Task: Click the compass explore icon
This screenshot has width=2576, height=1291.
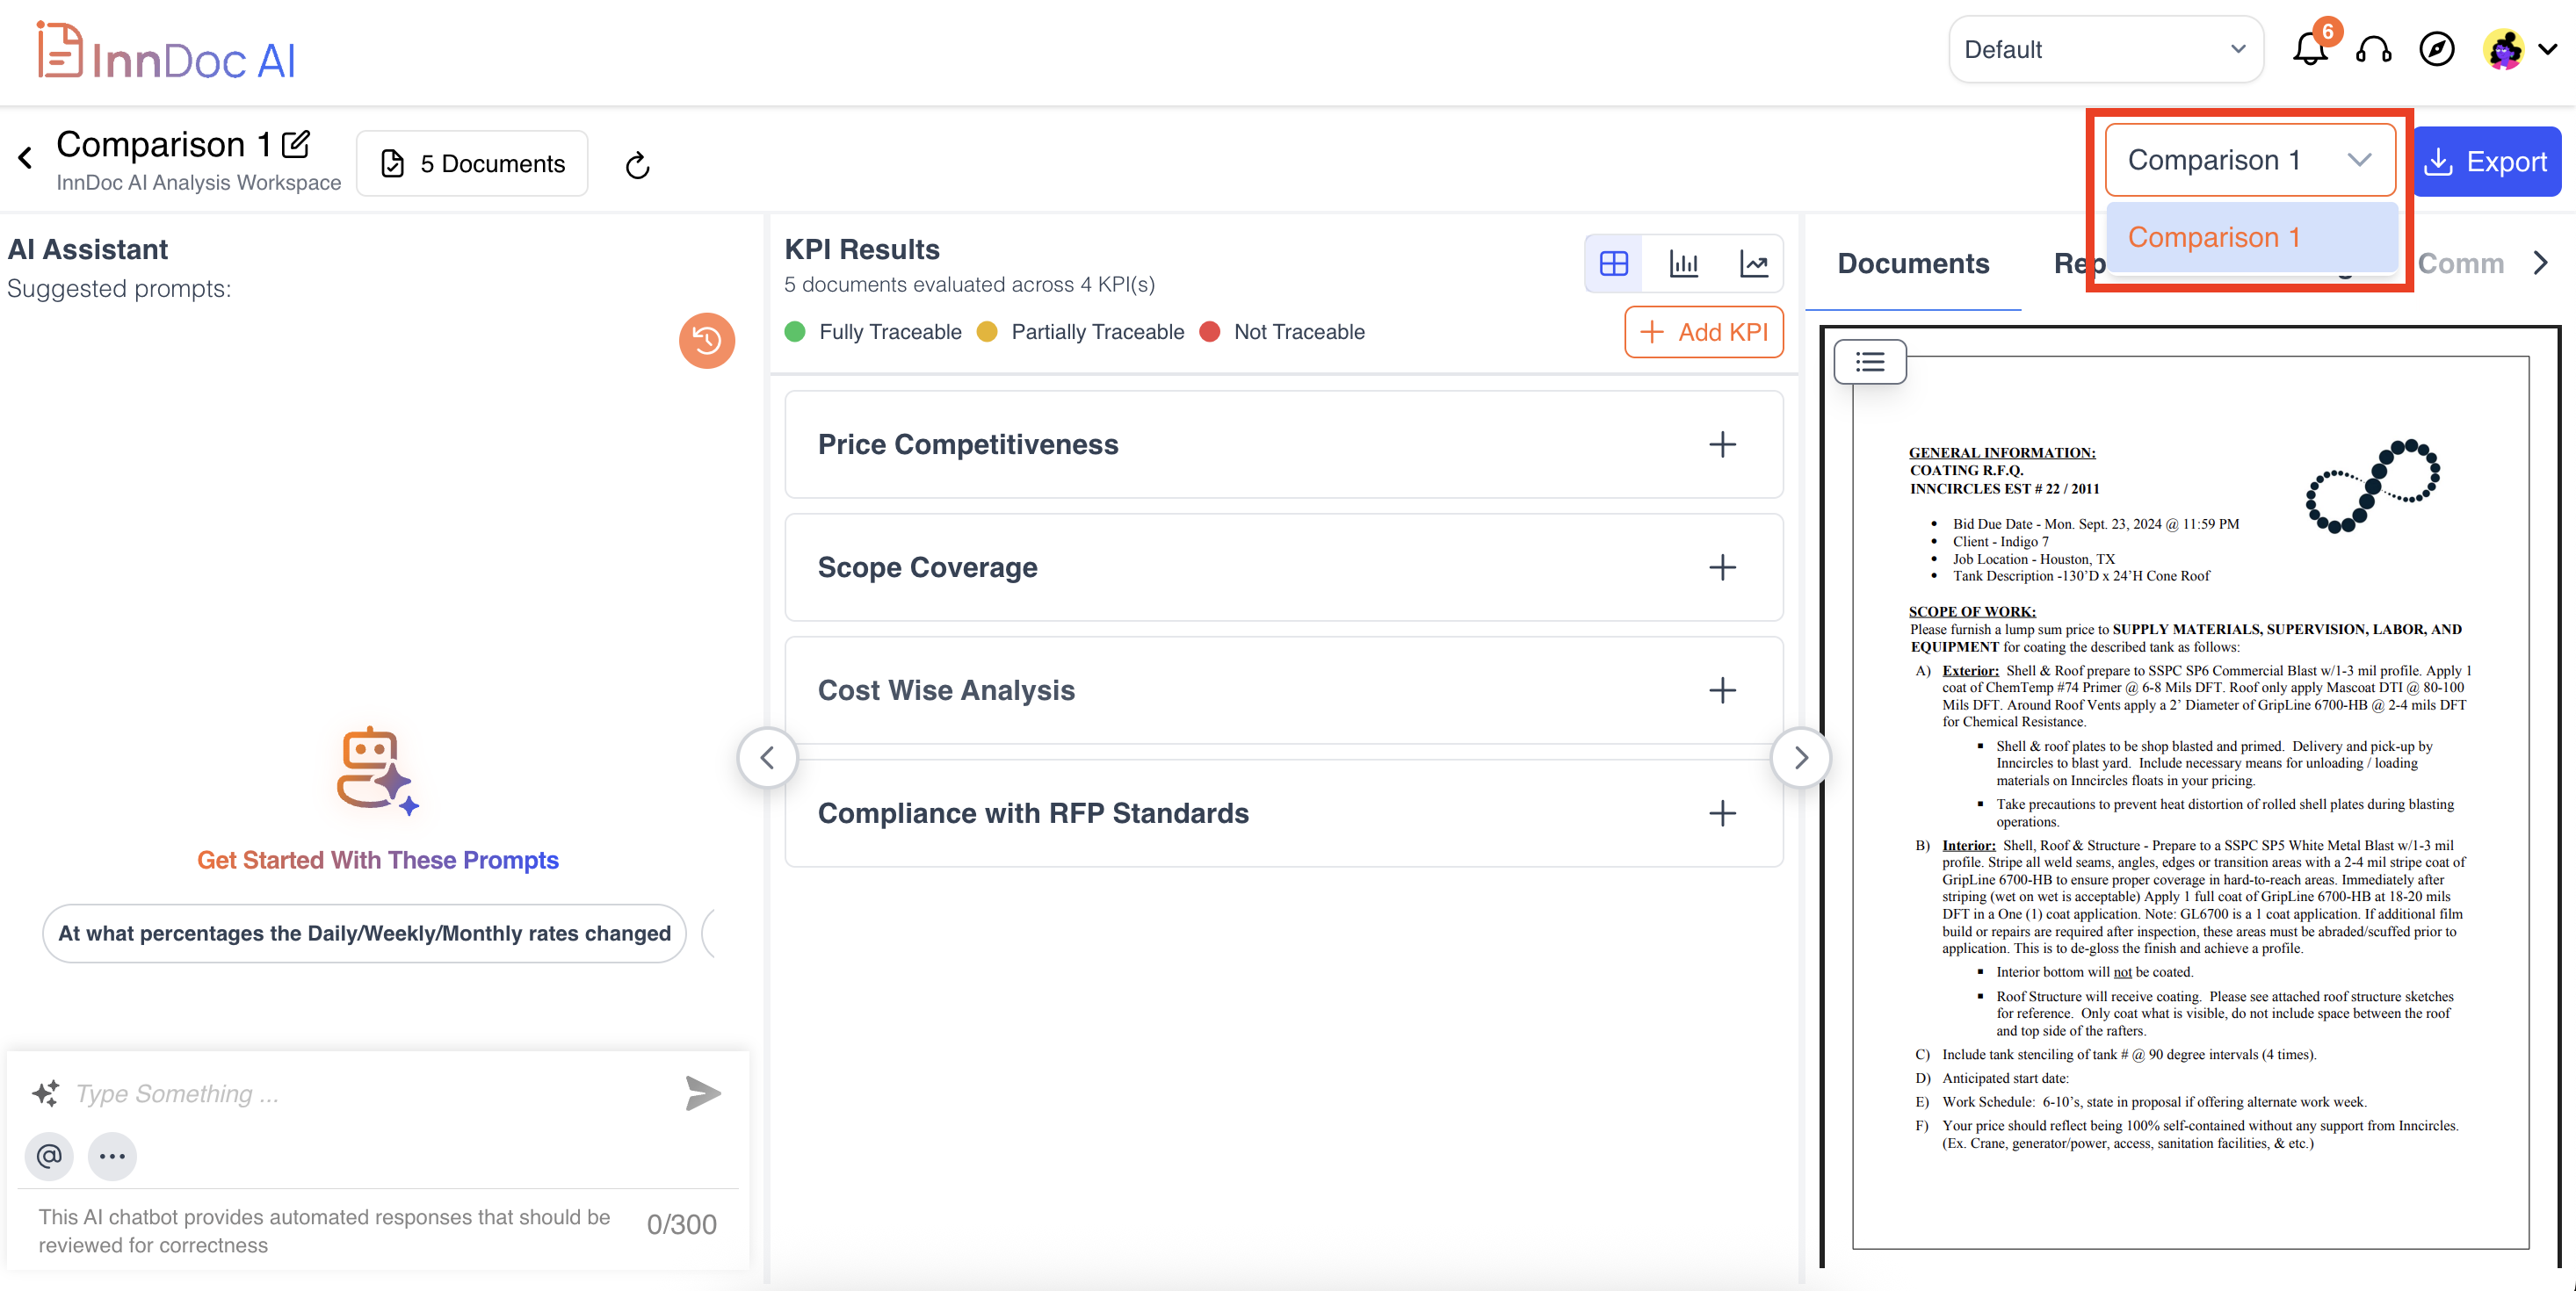Action: coord(2436,49)
